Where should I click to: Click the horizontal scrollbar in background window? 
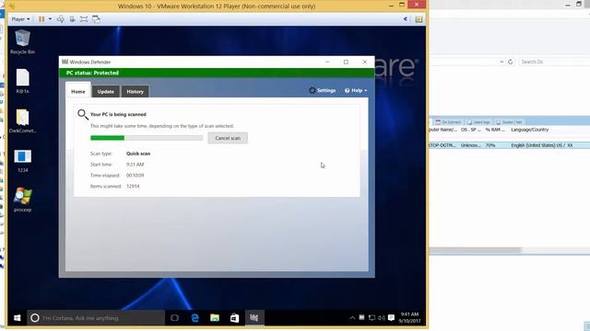476,250
